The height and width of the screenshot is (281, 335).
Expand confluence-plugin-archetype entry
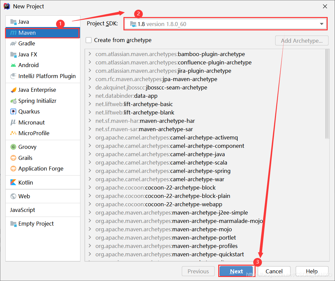(x=90, y=62)
